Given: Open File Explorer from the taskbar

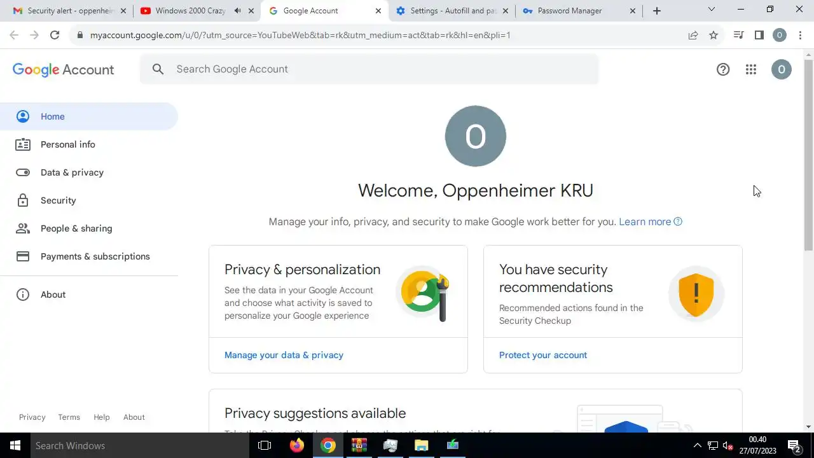Looking at the screenshot, I should click(421, 445).
